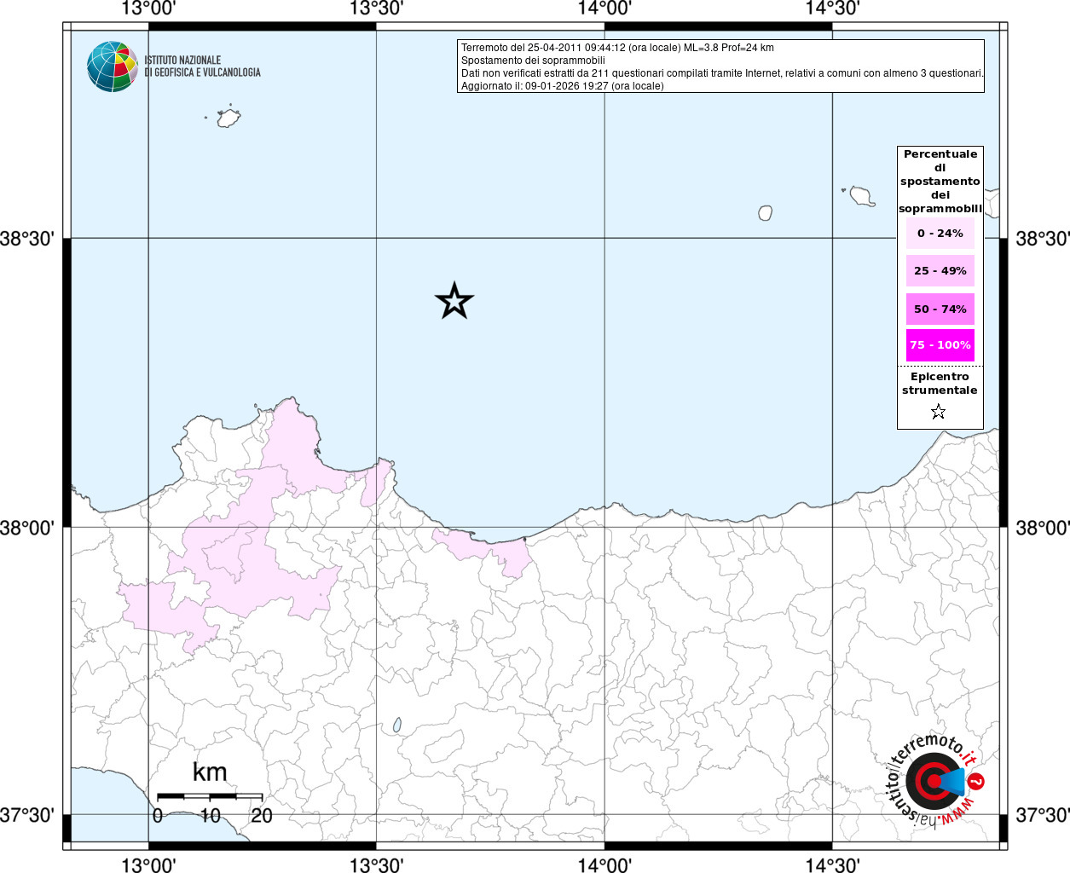The height and width of the screenshot is (873, 1070).
Task: Click the top 14°00' longitude label
Action: pyautogui.click(x=604, y=9)
